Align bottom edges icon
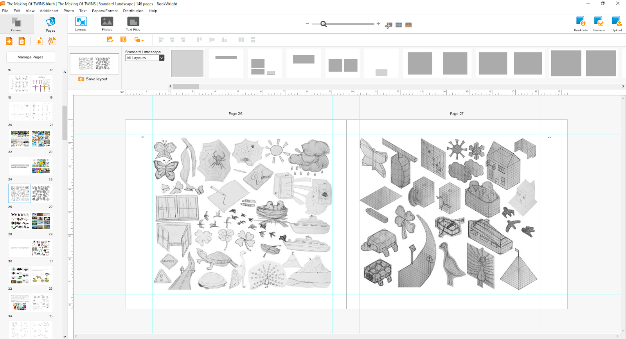Image resolution: width=626 pixels, height=339 pixels. pos(224,39)
